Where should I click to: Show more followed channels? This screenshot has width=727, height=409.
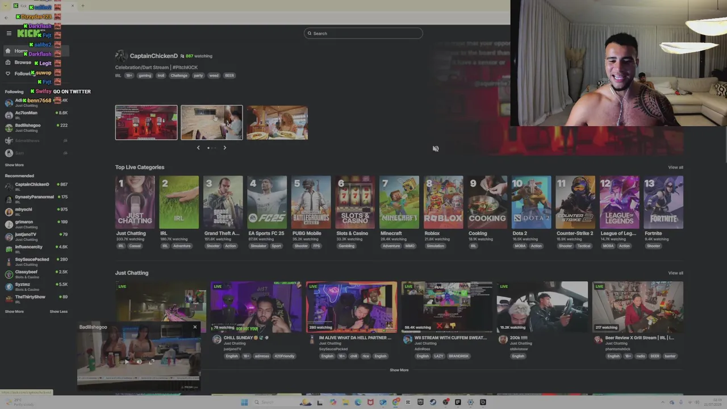click(14, 165)
